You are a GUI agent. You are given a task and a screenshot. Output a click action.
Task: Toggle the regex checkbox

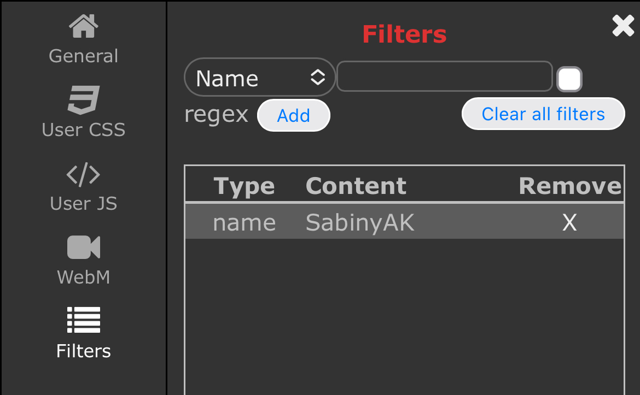click(x=569, y=79)
